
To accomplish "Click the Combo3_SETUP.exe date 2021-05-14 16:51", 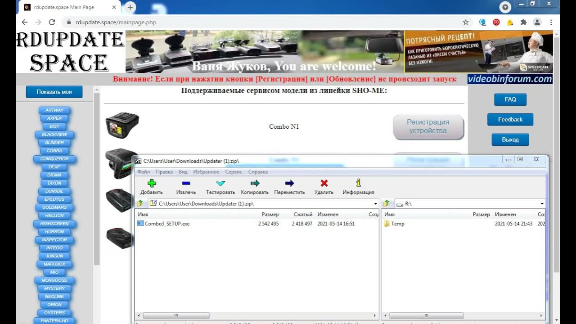I will 336,224.
